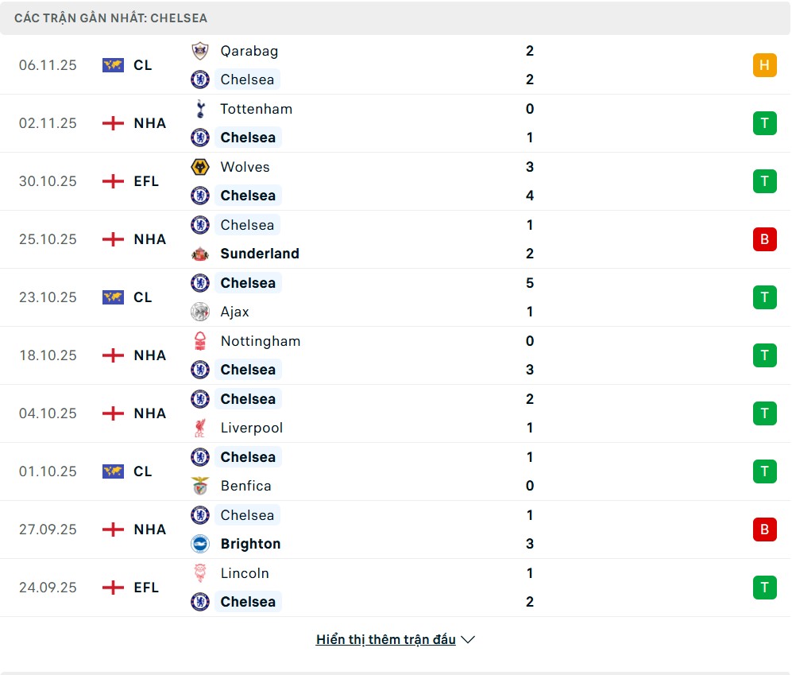Open the Brighton team name link

tap(250, 544)
